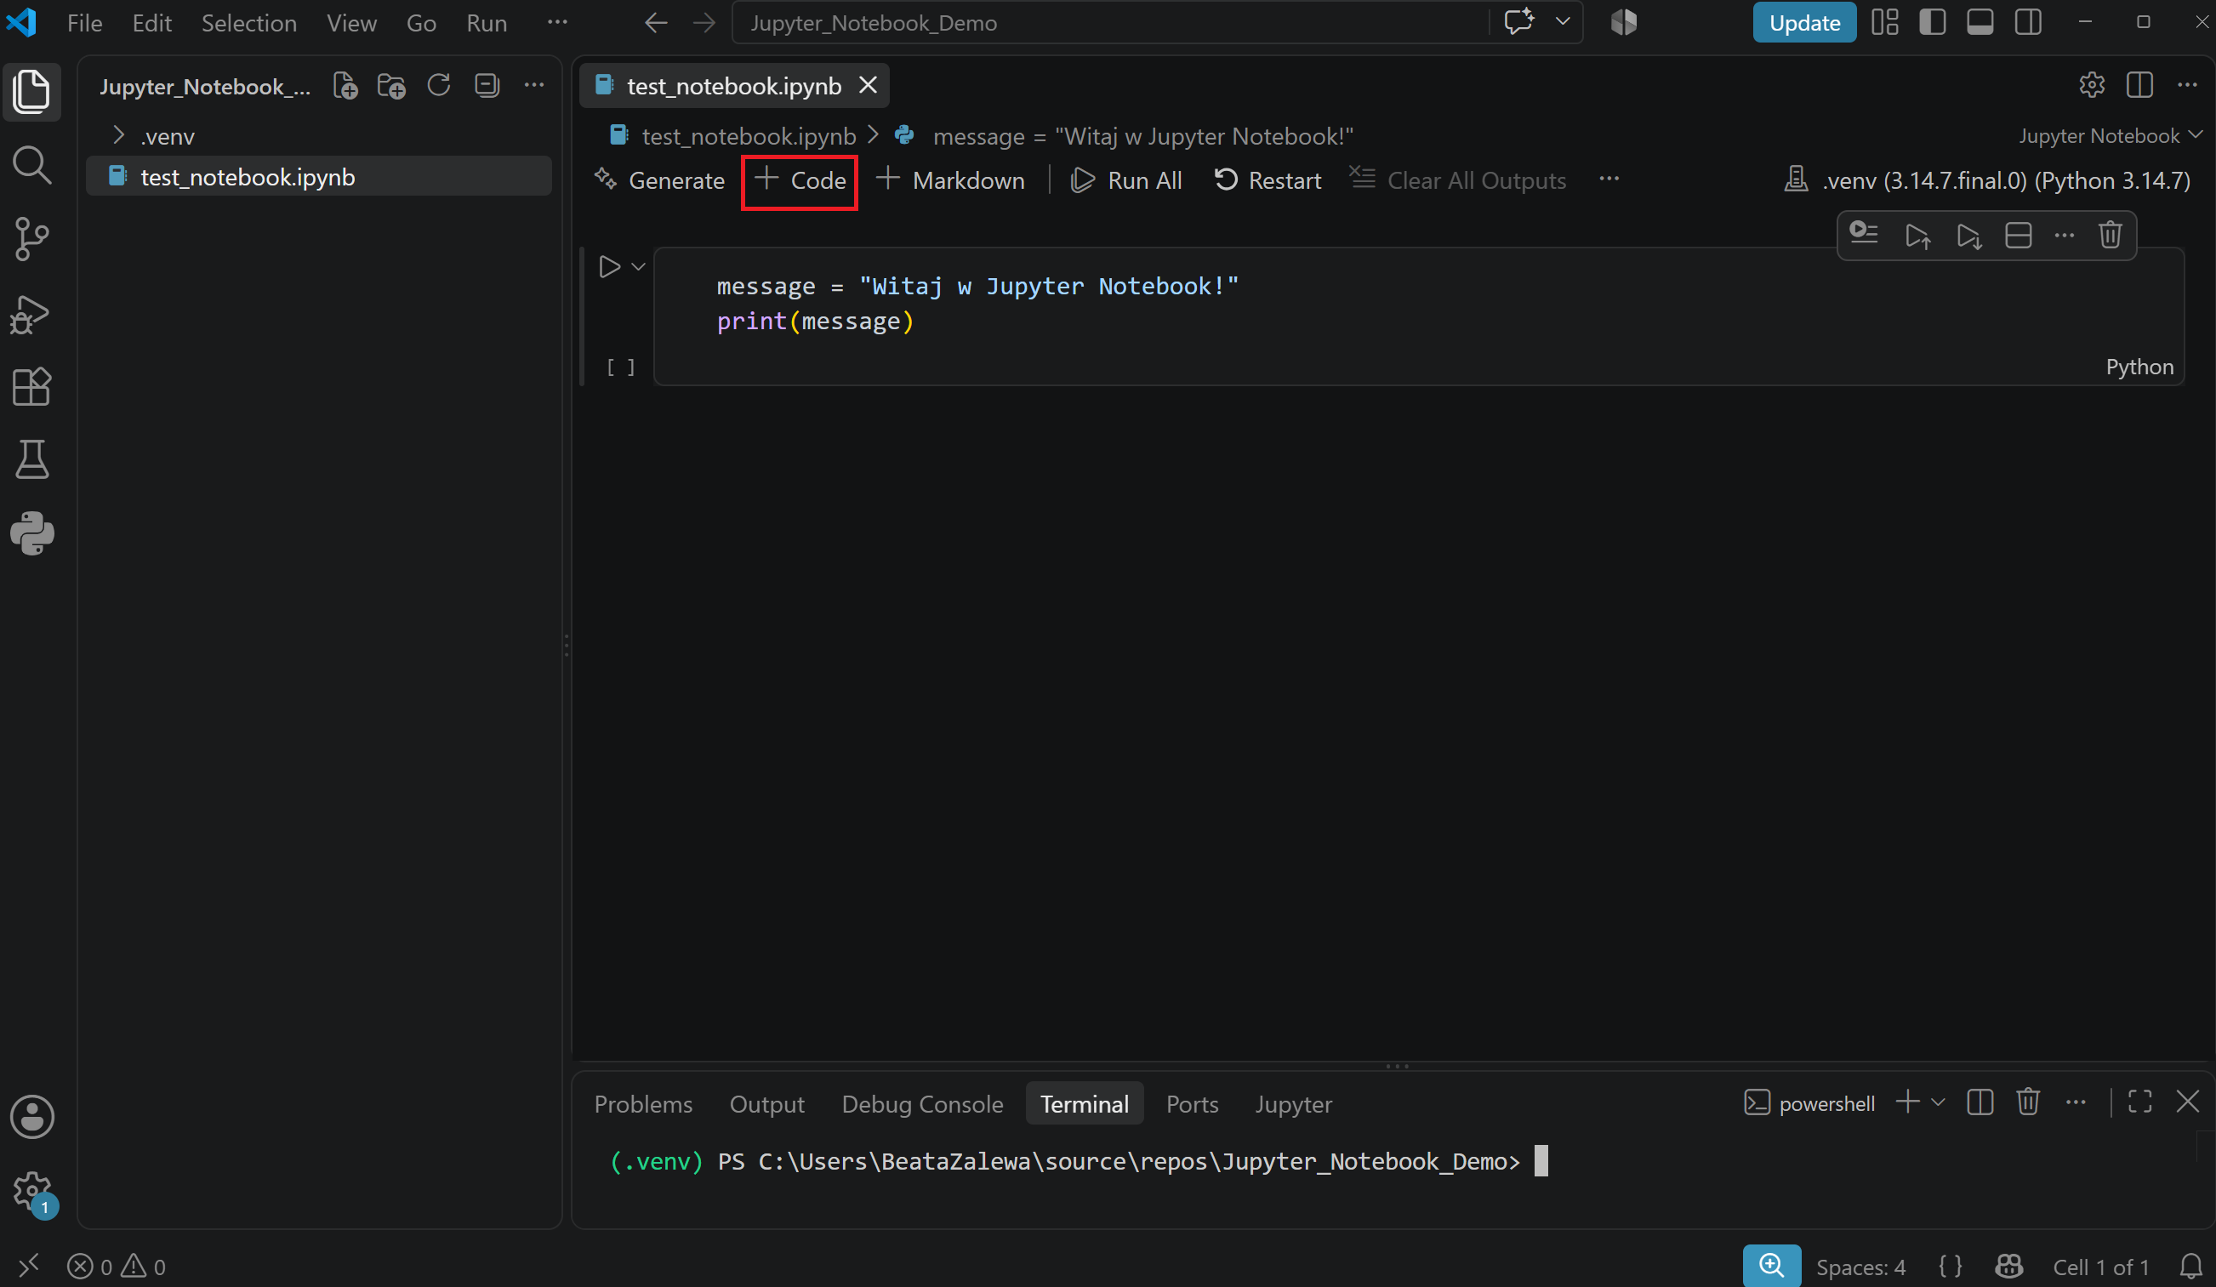The width and height of the screenshot is (2216, 1287).
Task: Add a new Code cell
Action: (800, 180)
